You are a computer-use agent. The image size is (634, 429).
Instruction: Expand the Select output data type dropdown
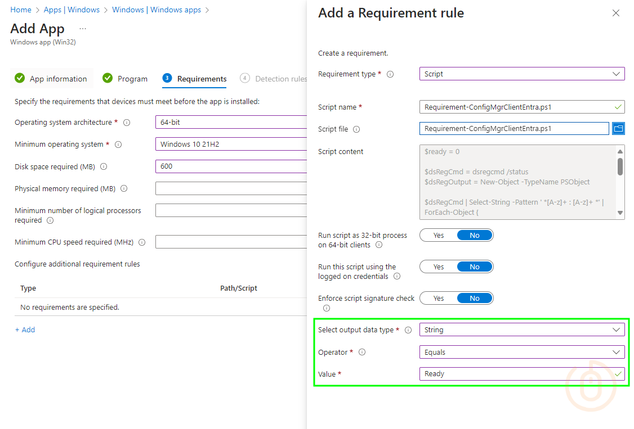(521, 330)
